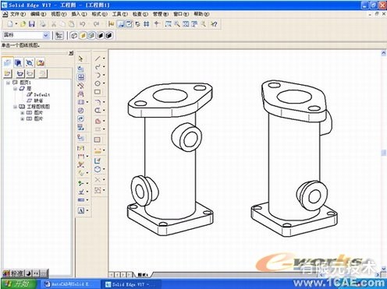The height and width of the screenshot is (289, 387).
Task: Enable wireframe cube display mode
Action: click(74, 35)
